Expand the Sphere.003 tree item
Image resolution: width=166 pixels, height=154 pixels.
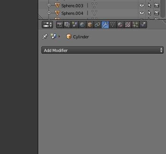click(x=49, y=5)
